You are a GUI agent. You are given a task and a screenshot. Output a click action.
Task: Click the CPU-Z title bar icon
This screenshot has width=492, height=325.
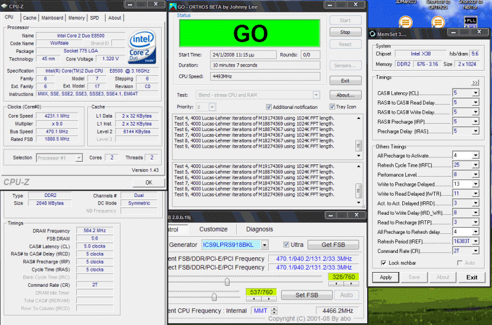click(4, 6)
